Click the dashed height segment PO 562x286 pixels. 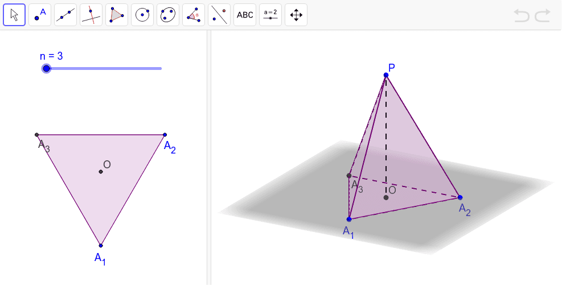(x=386, y=136)
